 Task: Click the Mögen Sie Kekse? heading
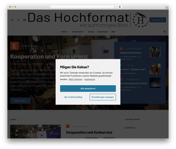75,67
